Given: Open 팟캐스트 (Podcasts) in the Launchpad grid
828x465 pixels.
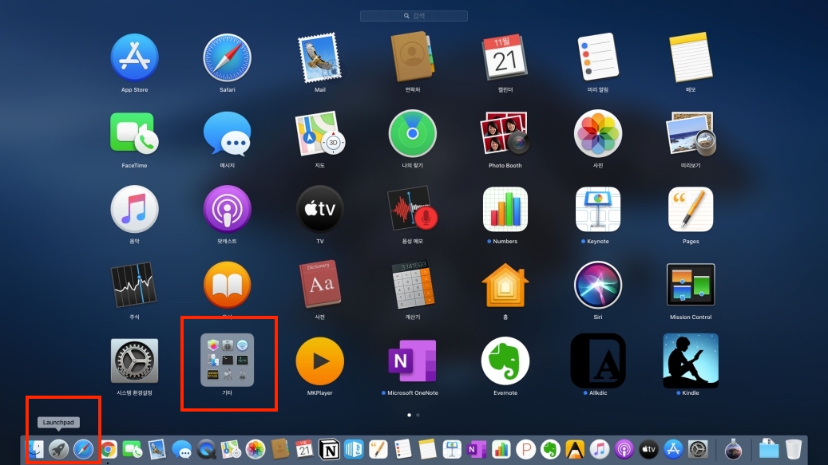Looking at the screenshot, I should pyautogui.click(x=227, y=209).
